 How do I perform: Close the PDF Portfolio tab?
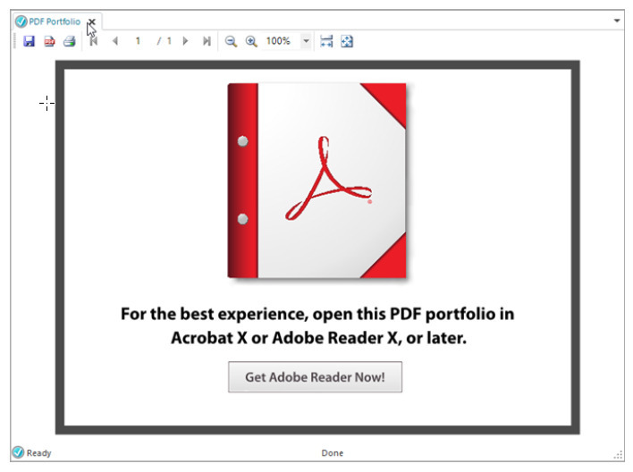coord(92,21)
